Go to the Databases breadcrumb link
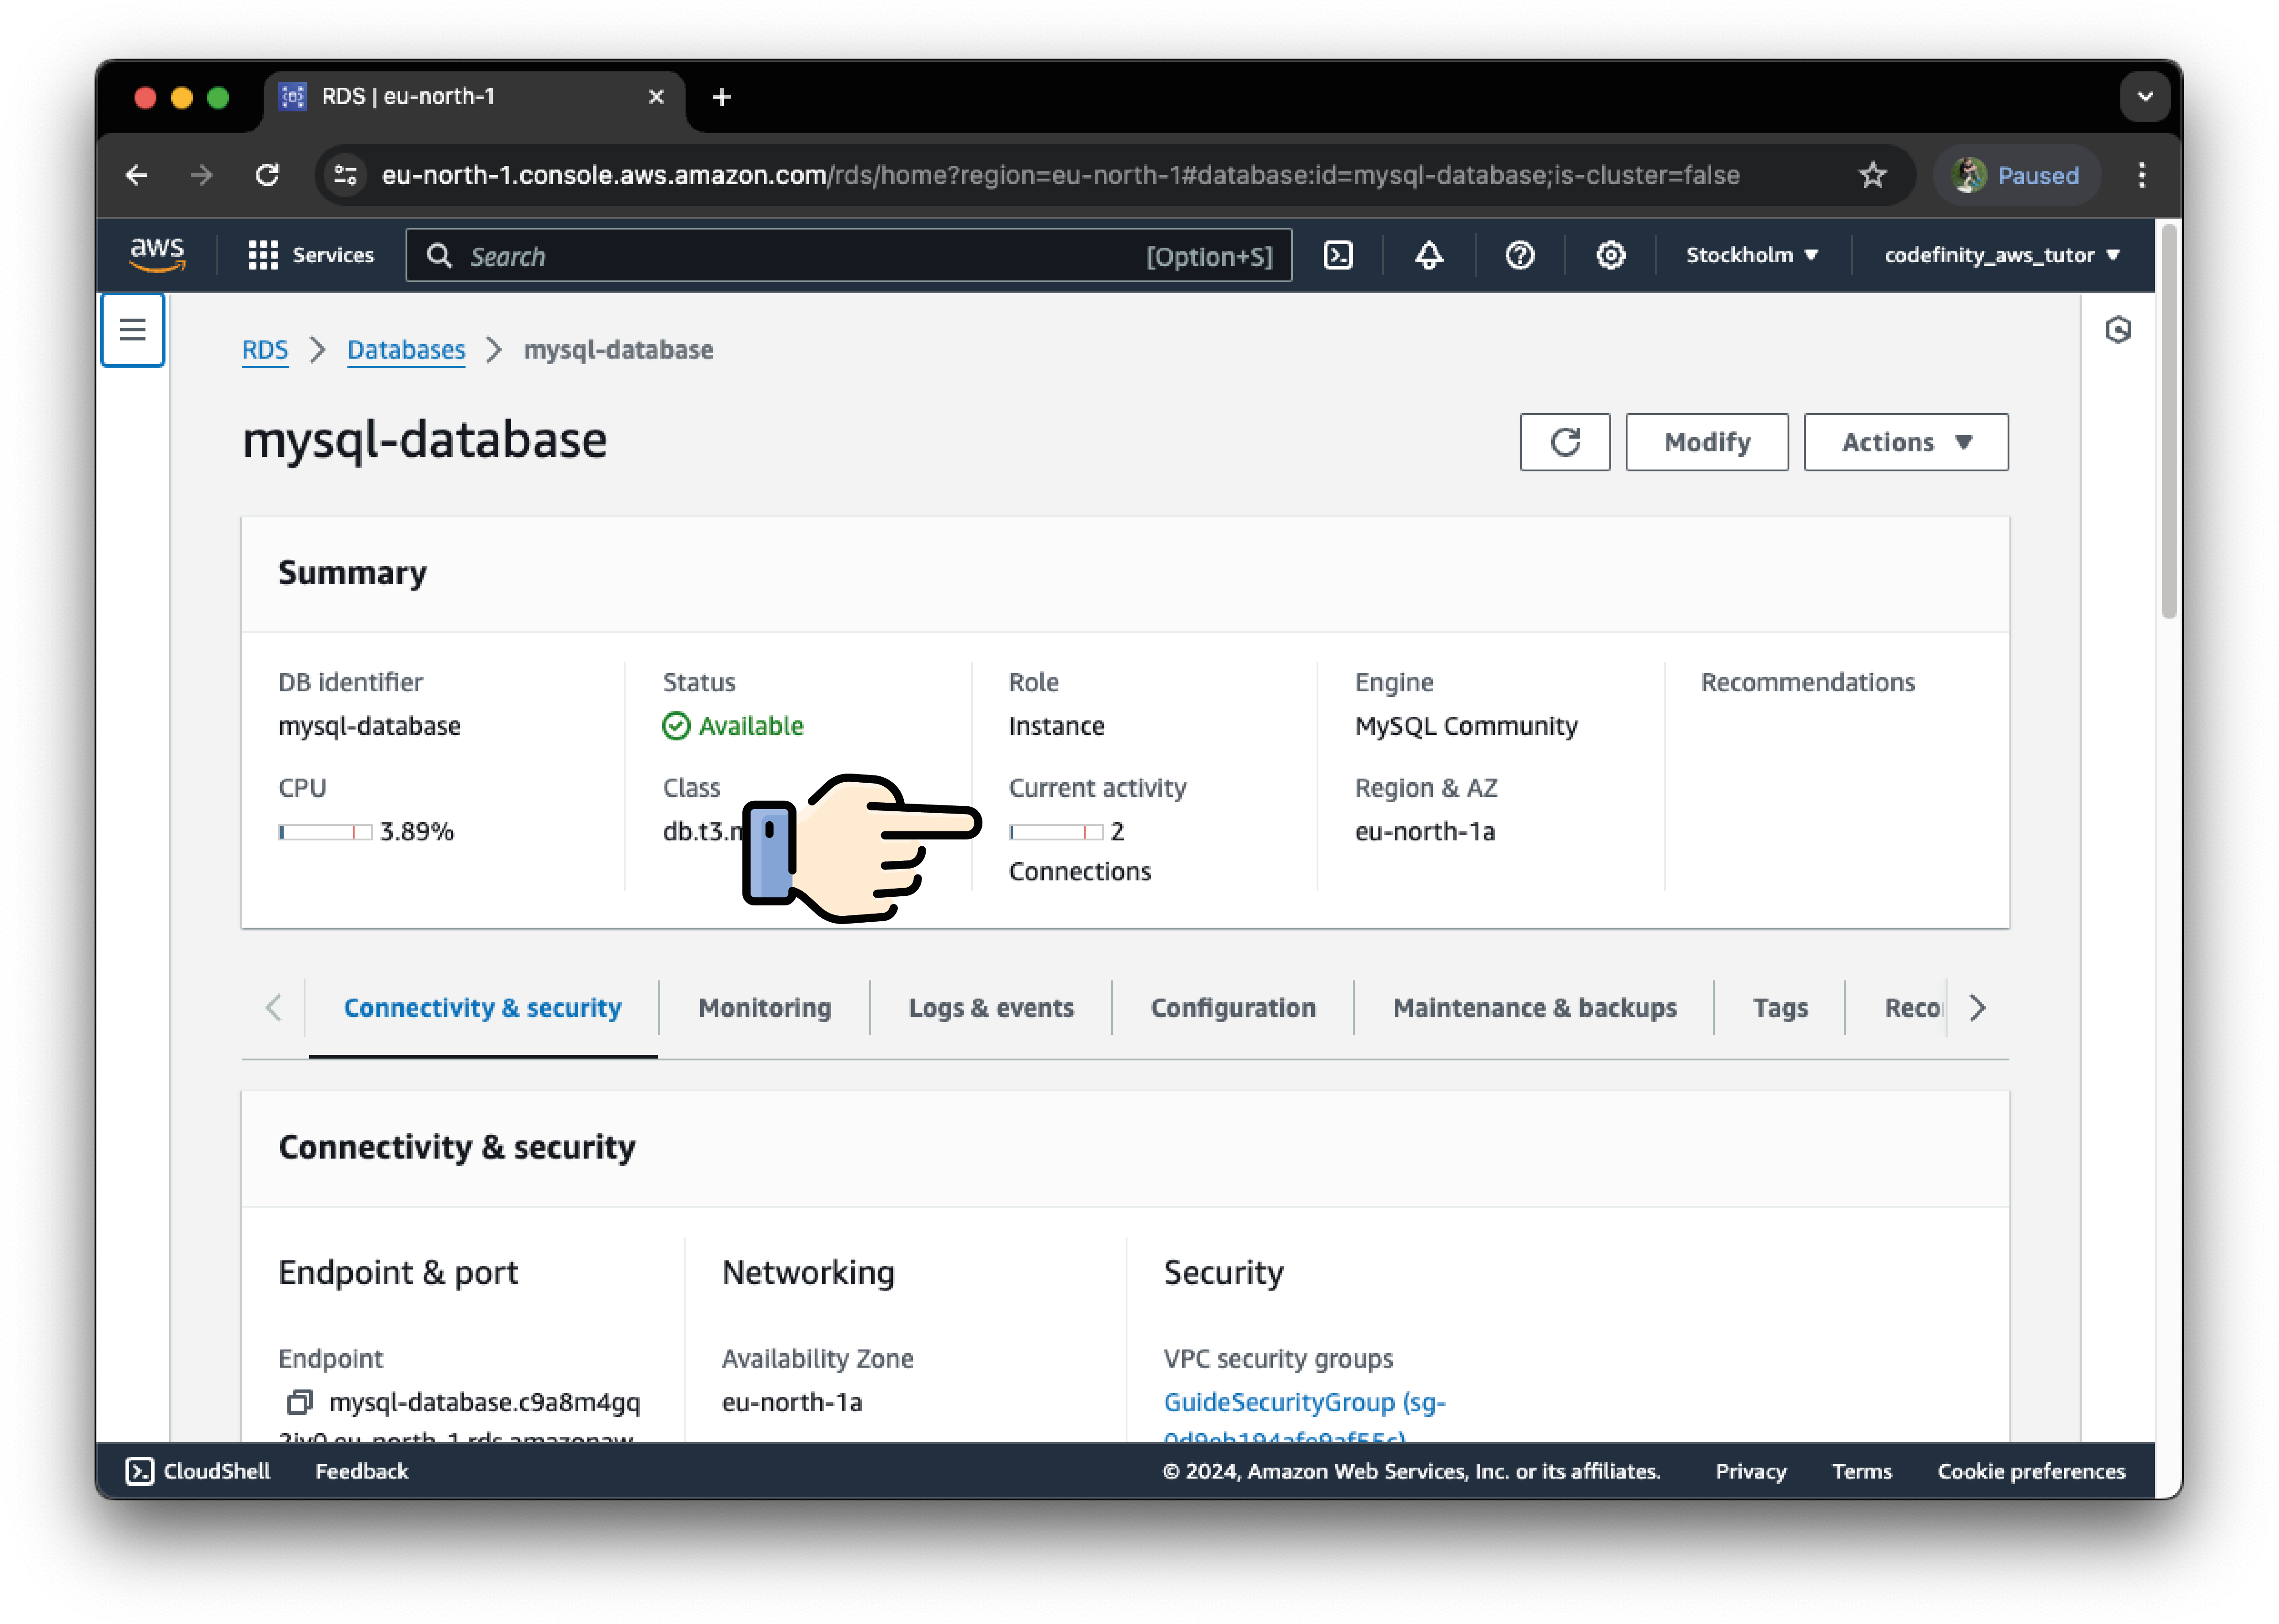This screenshot has width=2279, height=1624. [406, 350]
